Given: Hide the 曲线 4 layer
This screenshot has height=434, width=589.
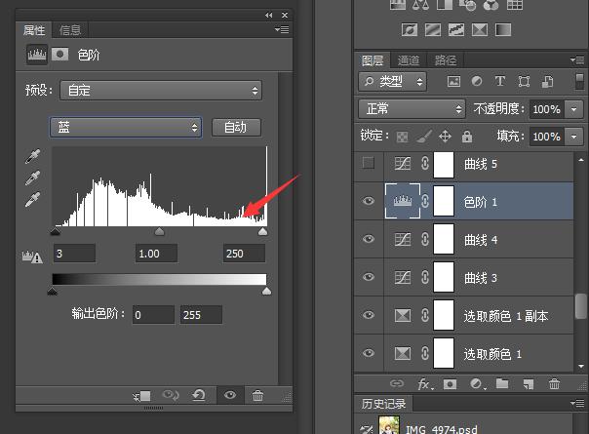Looking at the screenshot, I should tap(369, 239).
